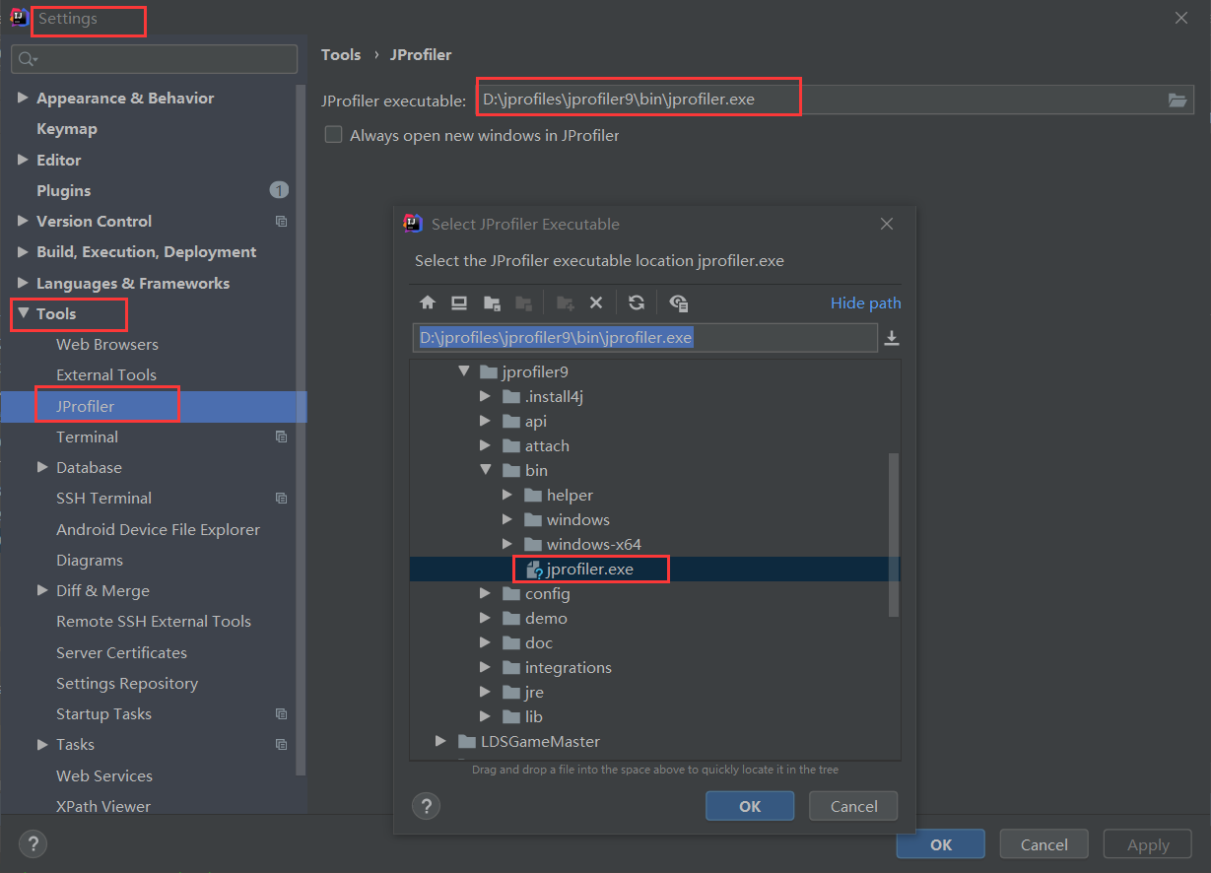This screenshot has height=873, width=1211.
Task: Click Apply button in Settings window
Action: [x=1148, y=844]
